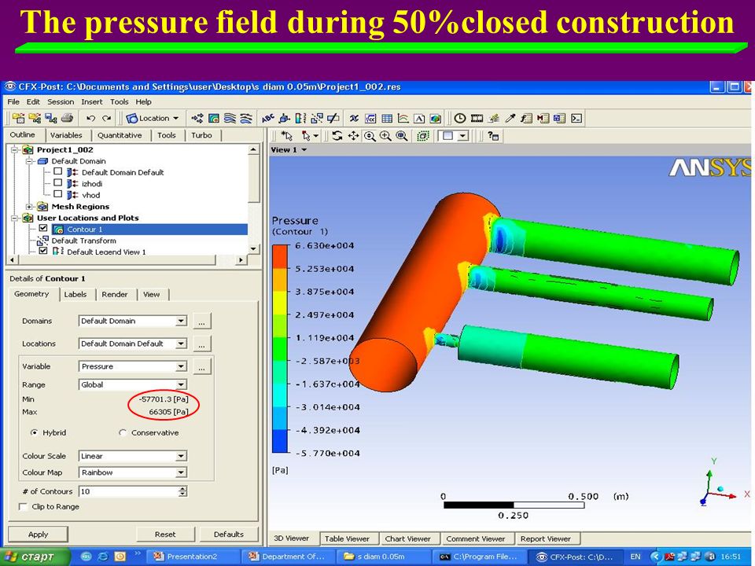Uncheck the Contour 1 visibility checkbox
Screen dimensions: 755x566
point(43,228)
